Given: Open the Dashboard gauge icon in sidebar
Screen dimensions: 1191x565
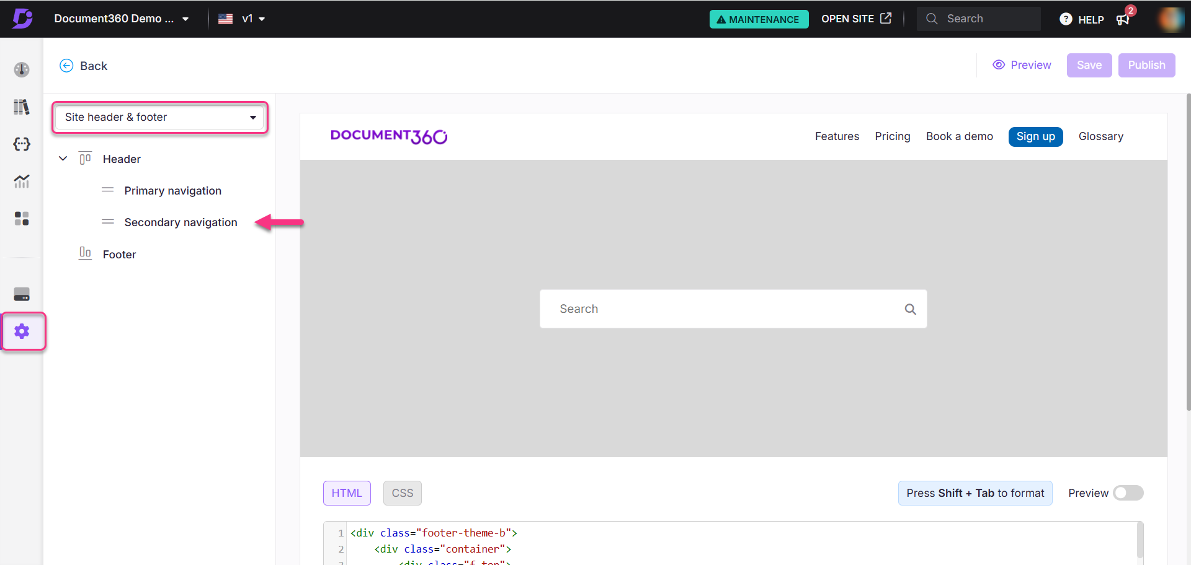Looking at the screenshot, I should click(x=22, y=69).
